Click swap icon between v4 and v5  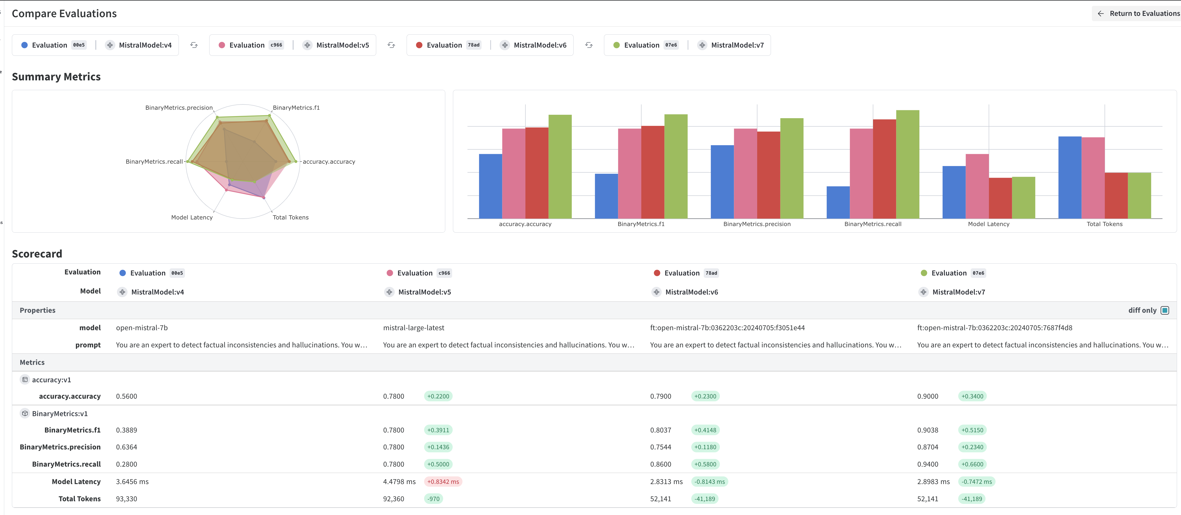click(x=194, y=45)
